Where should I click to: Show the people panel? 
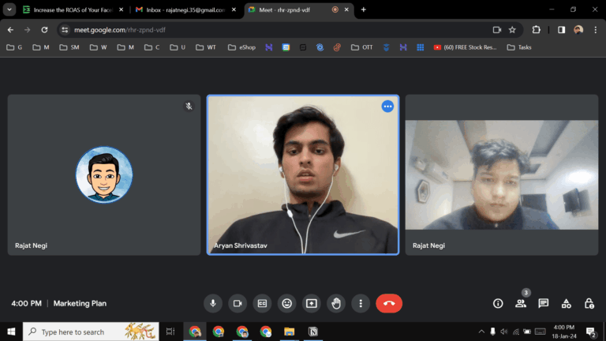pyautogui.click(x=521, y=303)
